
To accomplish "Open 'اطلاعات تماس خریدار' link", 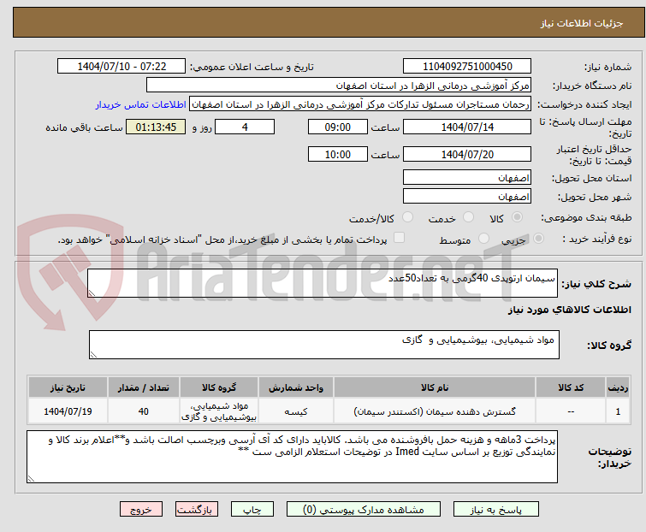I will tap(141, 104).
